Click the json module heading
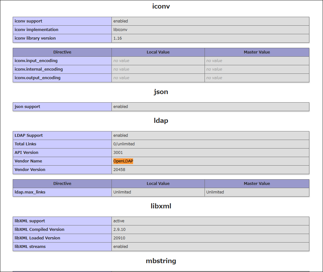The image size is (323, 272). pos(161,92)
